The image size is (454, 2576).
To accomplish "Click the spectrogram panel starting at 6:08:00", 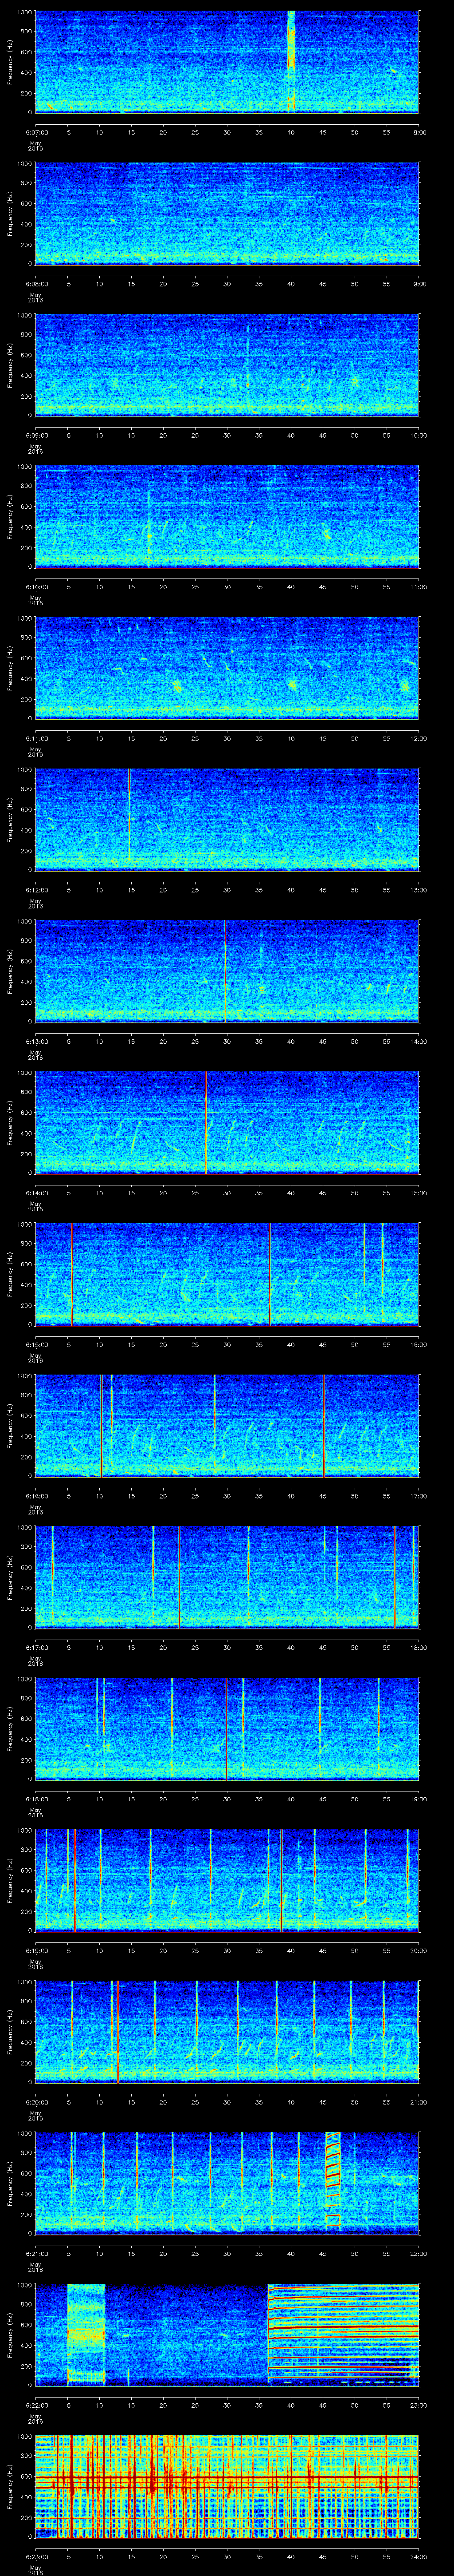I will tap(227, 213).
